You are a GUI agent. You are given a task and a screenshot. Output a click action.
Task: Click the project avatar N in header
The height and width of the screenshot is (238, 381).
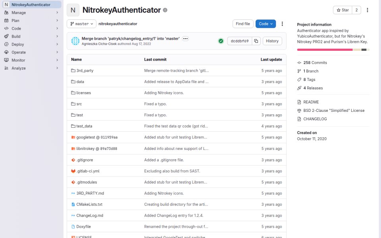click(x=73, y=10)
